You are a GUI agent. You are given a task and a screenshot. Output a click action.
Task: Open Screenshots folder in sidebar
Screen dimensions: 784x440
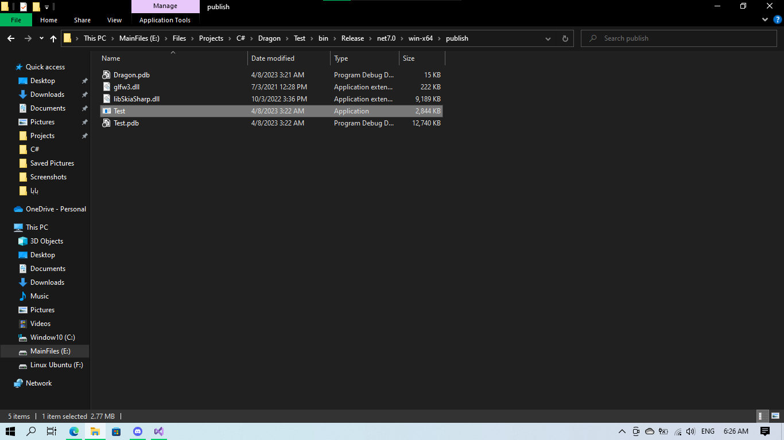tap(48, 177)
